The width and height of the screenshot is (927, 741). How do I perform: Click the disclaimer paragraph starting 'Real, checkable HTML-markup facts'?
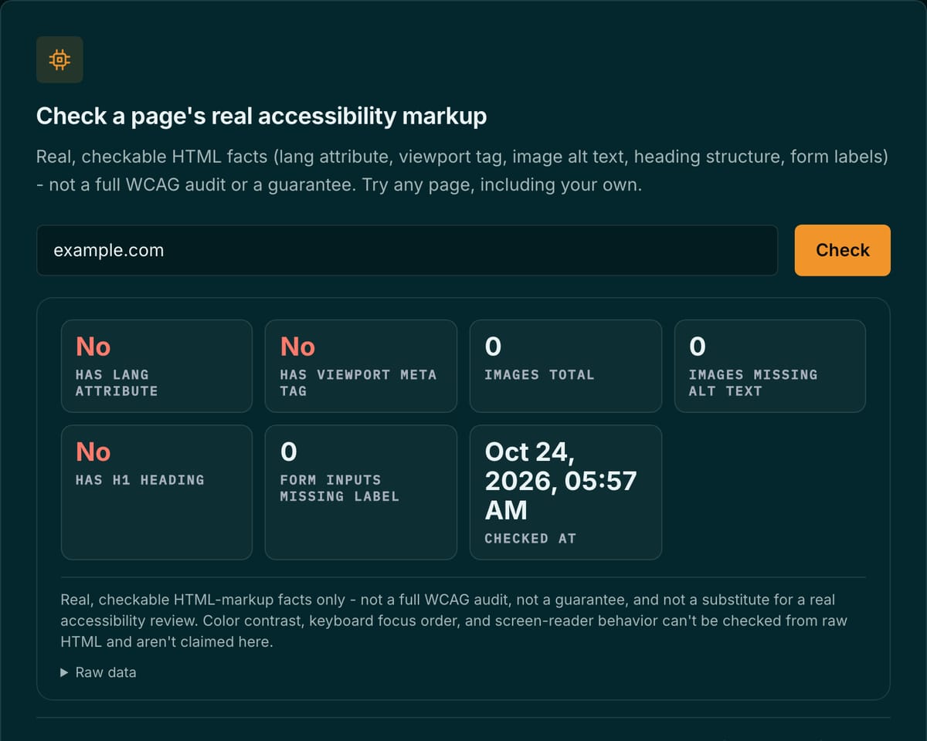pos(454,621)
